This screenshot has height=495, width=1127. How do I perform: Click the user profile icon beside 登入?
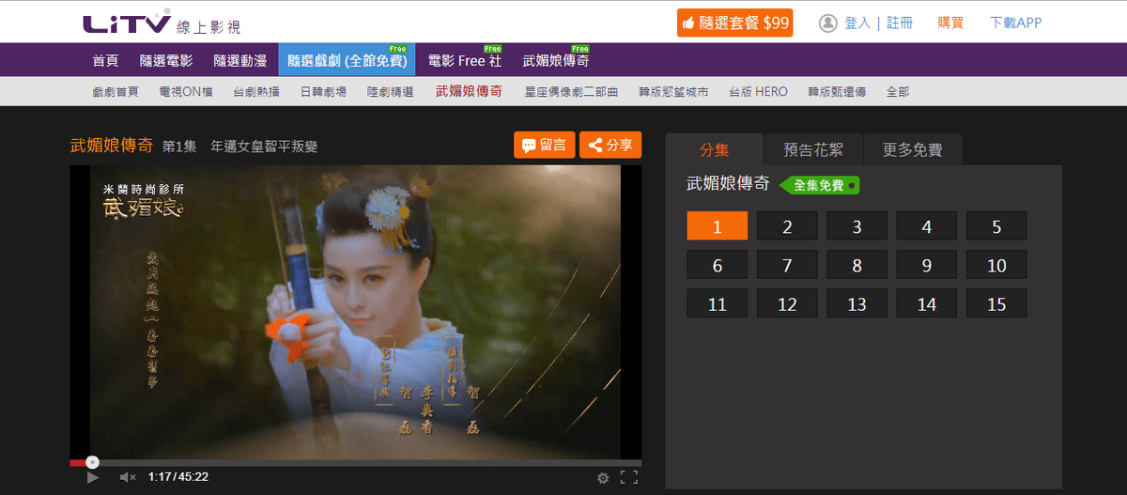click(x=827, y=23)
